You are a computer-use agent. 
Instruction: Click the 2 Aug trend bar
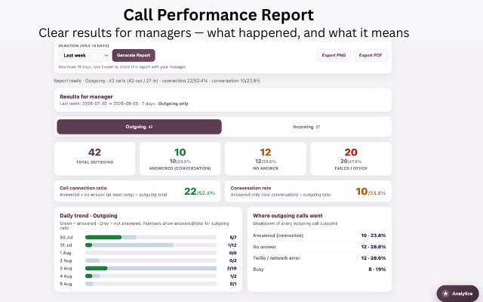(x=151, y=260)
